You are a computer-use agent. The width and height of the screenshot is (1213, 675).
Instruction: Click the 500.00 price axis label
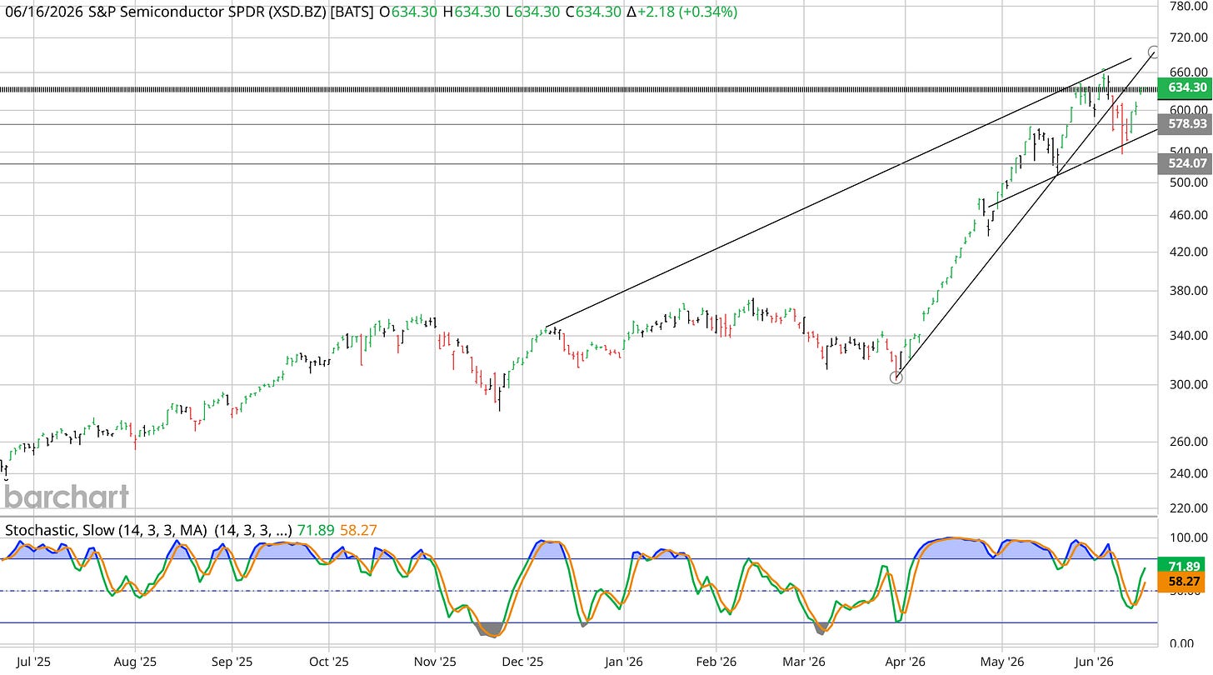(1190, 182)
